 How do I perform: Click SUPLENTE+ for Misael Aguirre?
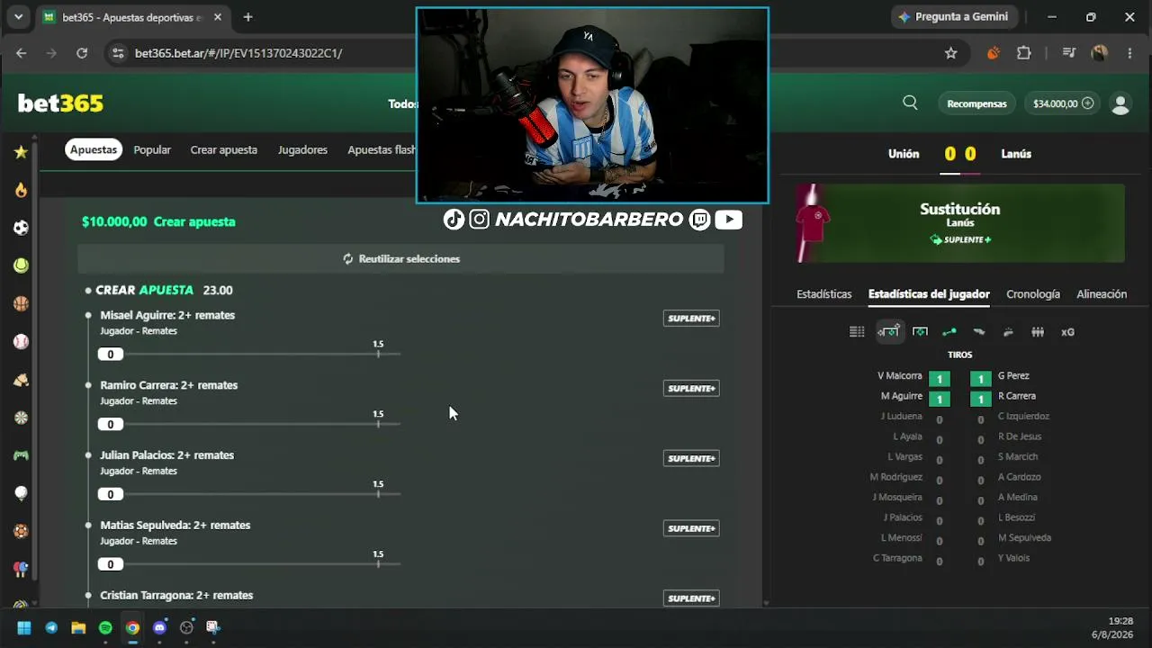[691, 318]
